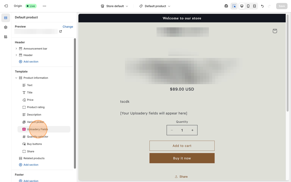Increase quantity with the plus button
The image size is (291, 182).
(x=192, y=130)
